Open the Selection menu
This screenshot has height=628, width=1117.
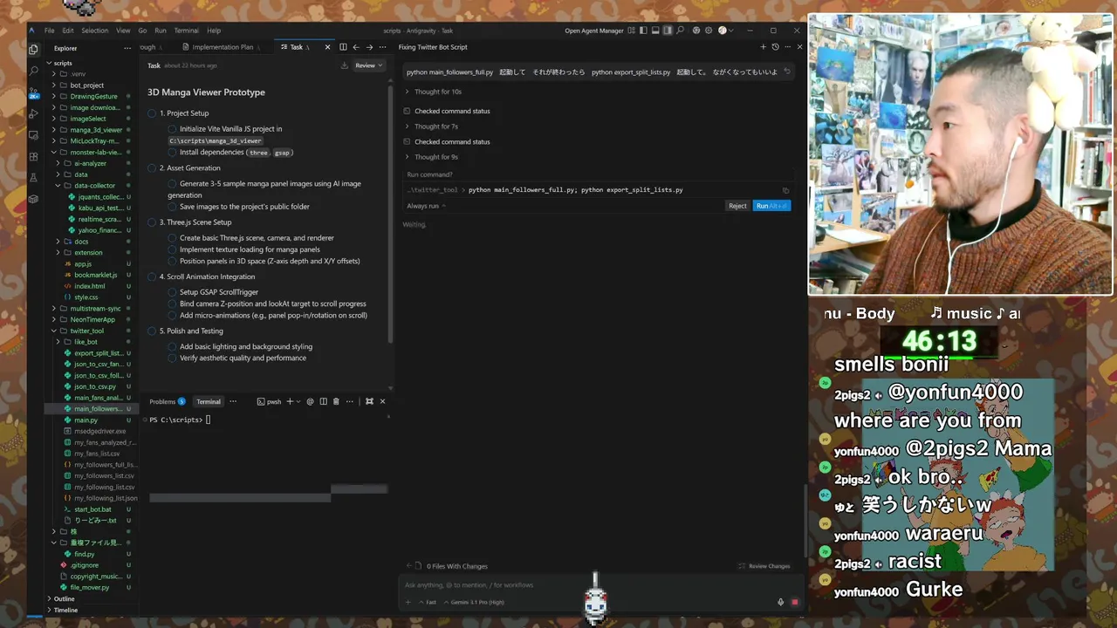tap(94, 31)
